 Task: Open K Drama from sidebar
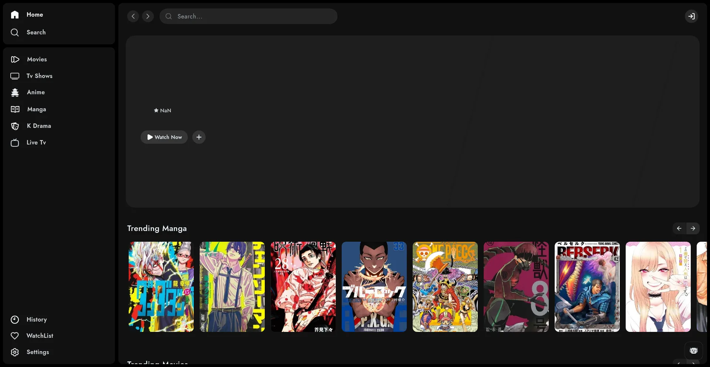[x=38, y=126]
